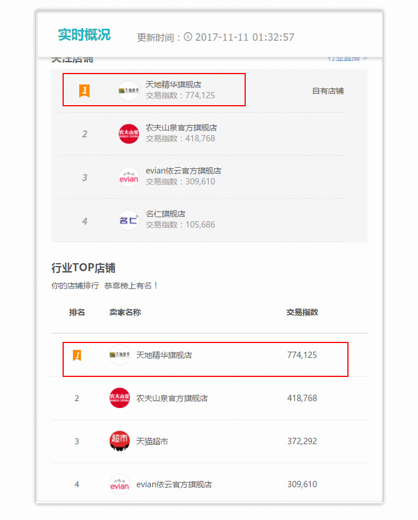The width and height of the screenshot is (418, 520).
Task: Click the 自有店铺 label on first row
Action: tap(328, 91)
